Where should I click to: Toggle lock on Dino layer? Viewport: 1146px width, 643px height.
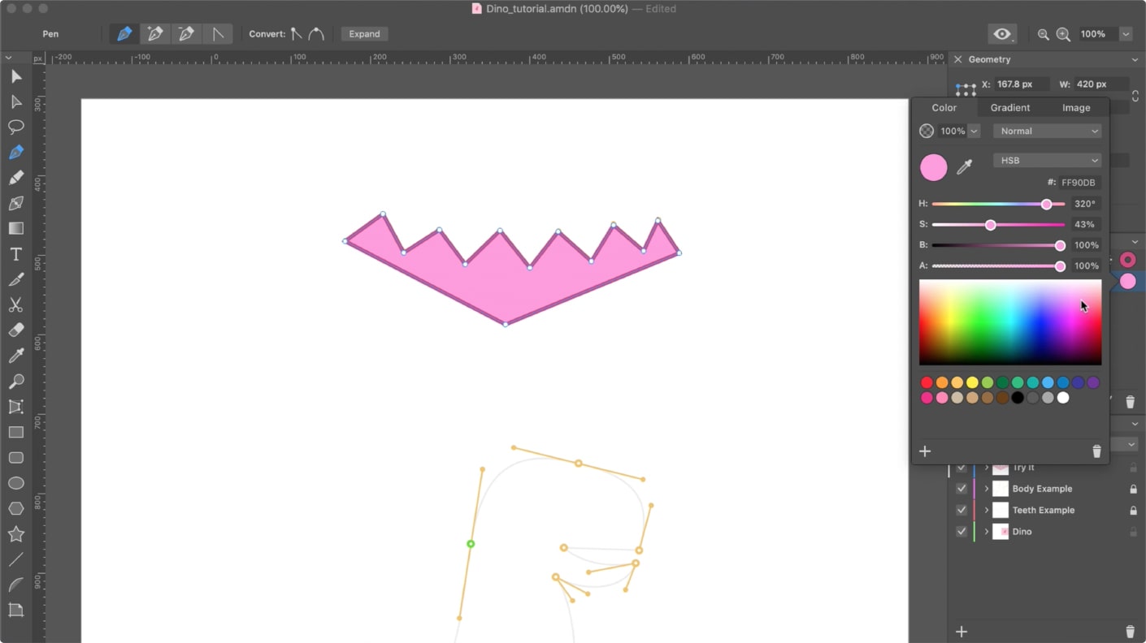pyautogui.click(x=1133, y=532)
